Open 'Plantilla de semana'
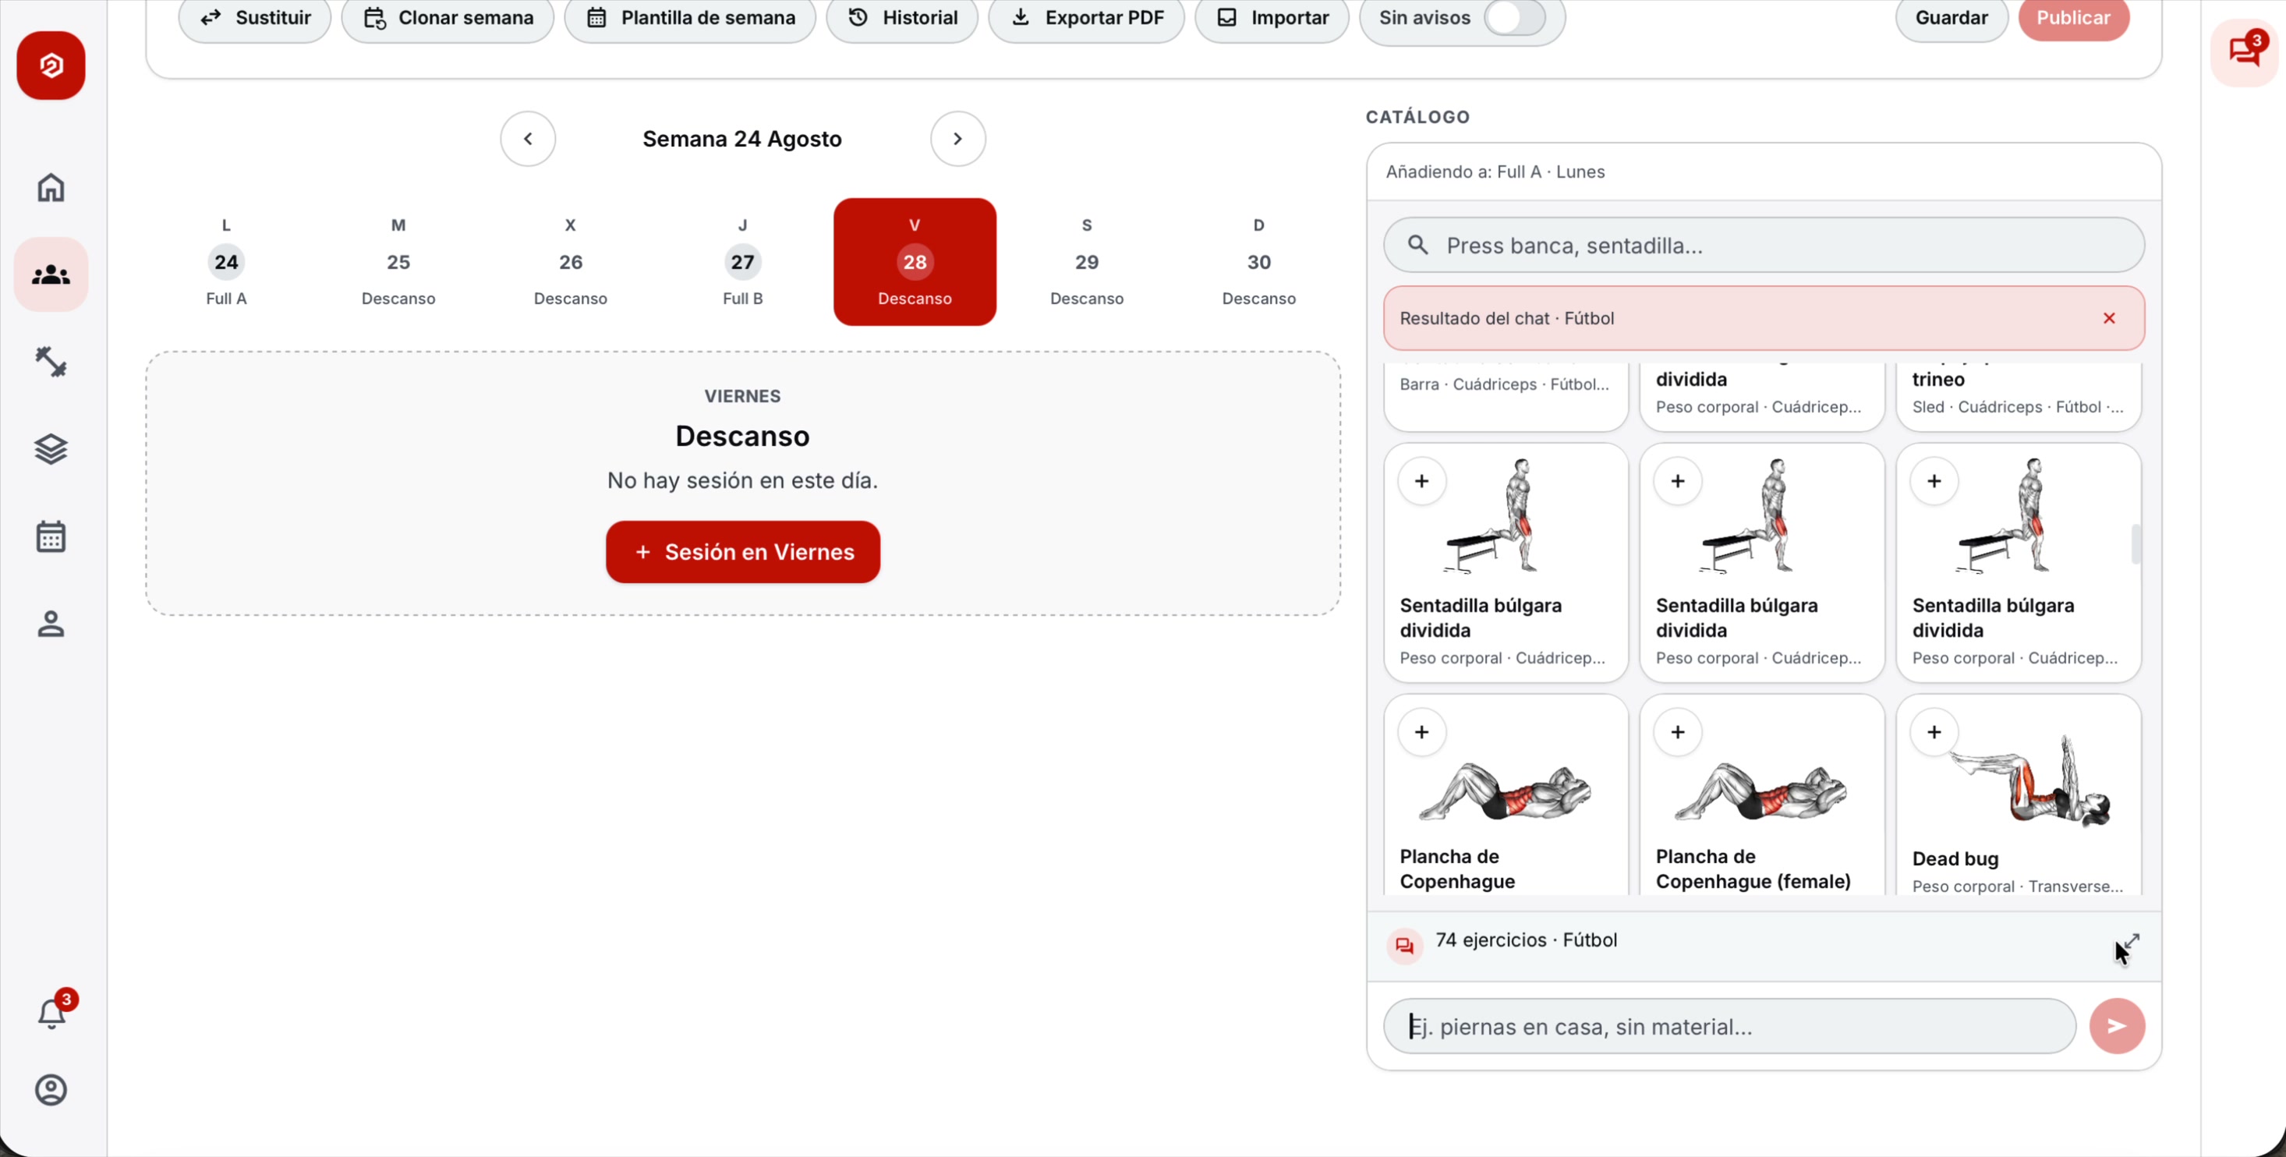This screenshot has width=2286, height=1157. coord(689,18)
